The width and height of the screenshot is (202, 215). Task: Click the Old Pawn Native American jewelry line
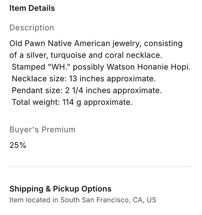pyautogui.click(x=96, y=43)
